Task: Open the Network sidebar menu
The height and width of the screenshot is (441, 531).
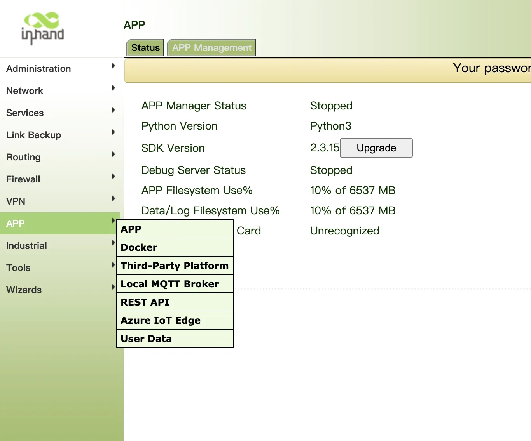Action: pyautogui.click(x=60, y=91)
